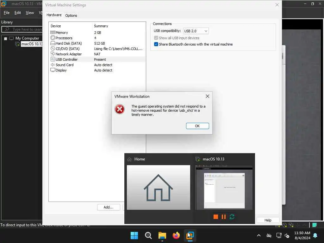324x243 pixels.
Task: Open the Edit menu
Action: (18, 13)
